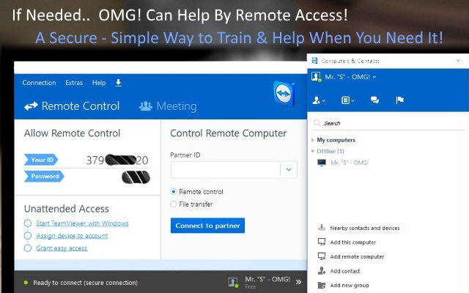Click the Add this computer icon
Screen dimensions: 469x293
321,242
